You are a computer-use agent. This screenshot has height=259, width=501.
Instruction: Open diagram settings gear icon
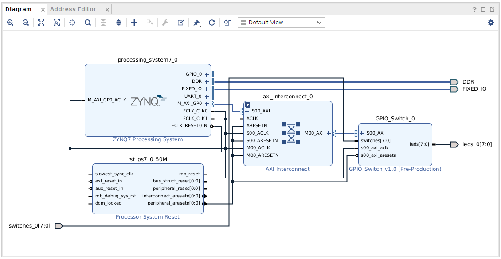[x=490, y=23]
